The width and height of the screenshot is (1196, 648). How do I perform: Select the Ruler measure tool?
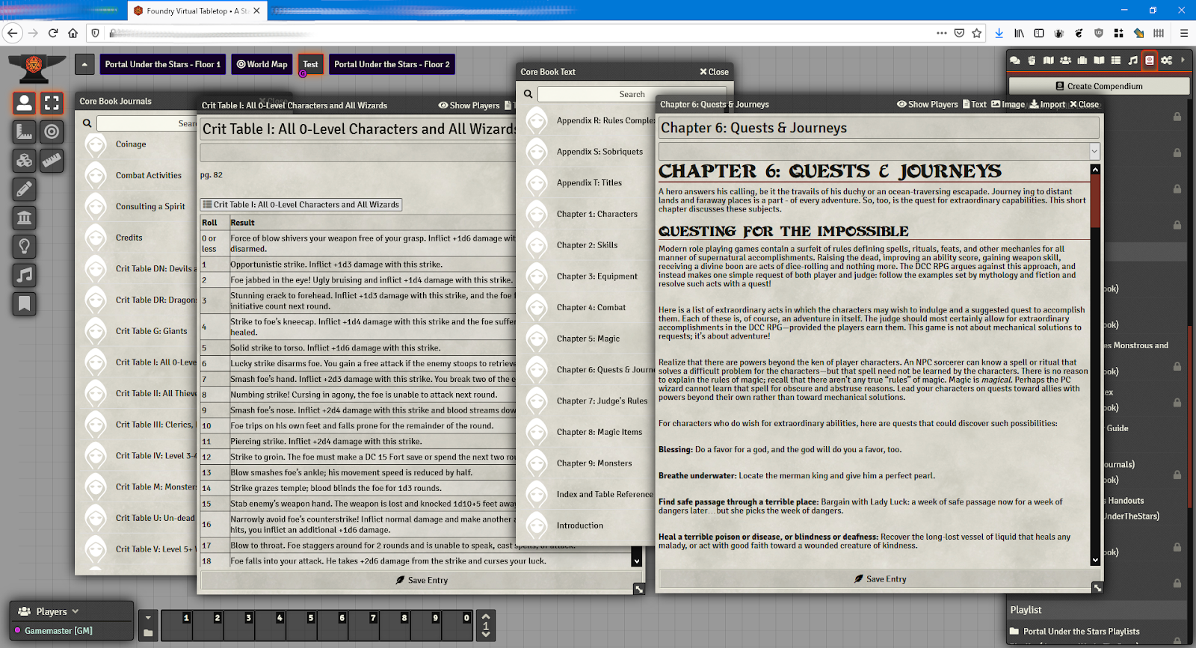coord(52,161)
